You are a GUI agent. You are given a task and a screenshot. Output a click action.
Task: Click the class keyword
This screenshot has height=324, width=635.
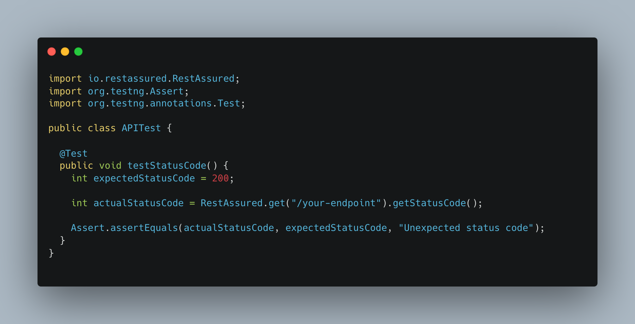click(x=101, y=128)
